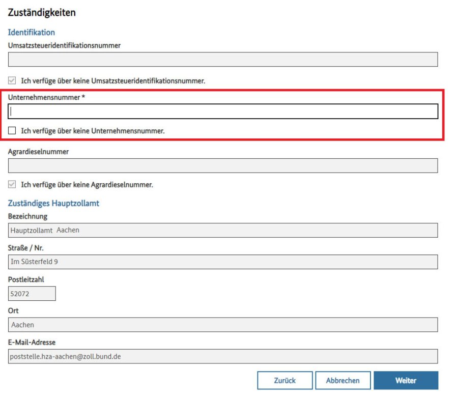Screen dimensions: 455x395
Task: Click the 'Agrardieselnummer' label above its field
Action: point(38,151)
